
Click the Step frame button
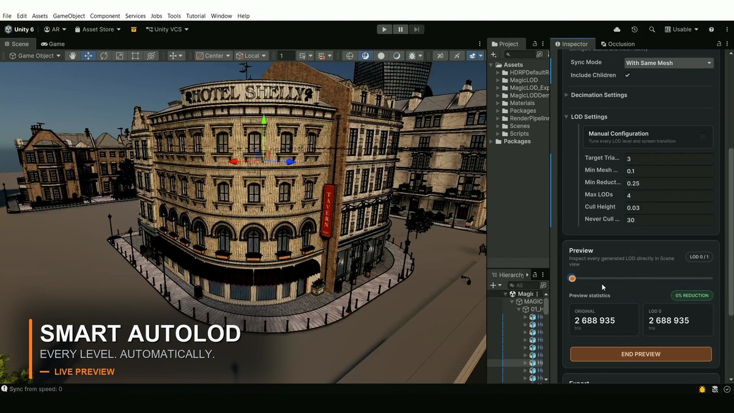[417, 29]
